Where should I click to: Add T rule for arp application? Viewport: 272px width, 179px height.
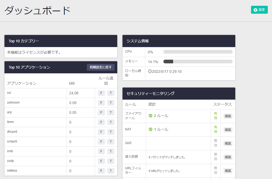coord(111,112)
